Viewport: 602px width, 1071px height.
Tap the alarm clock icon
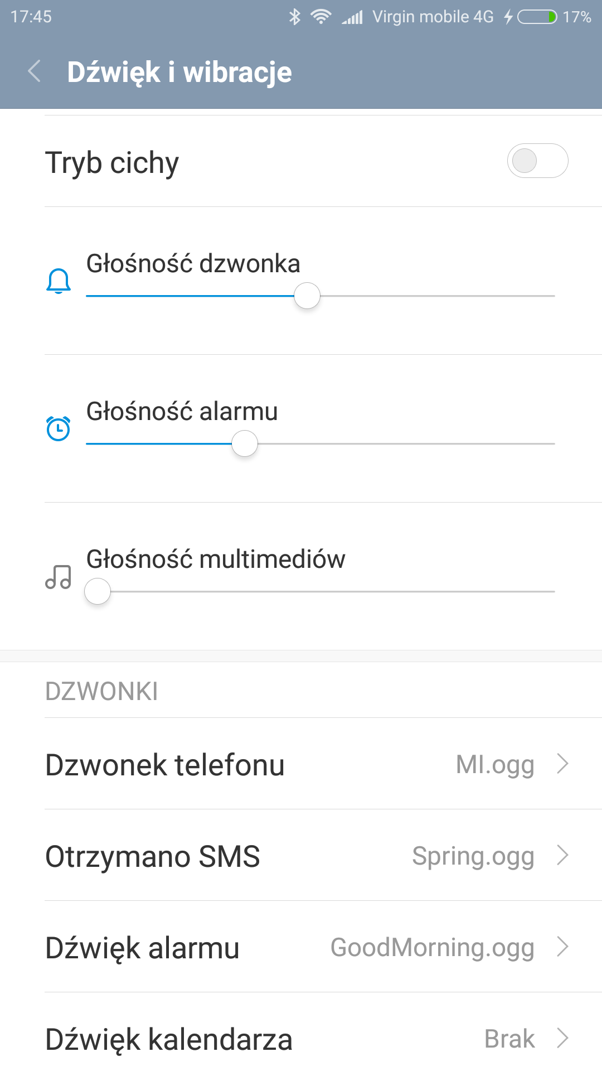pos(59,428)
